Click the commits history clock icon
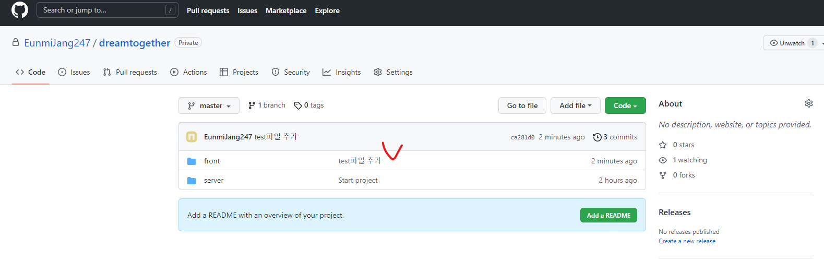The image size is (824, 272). pyautogui.click(x=597, y=137)
